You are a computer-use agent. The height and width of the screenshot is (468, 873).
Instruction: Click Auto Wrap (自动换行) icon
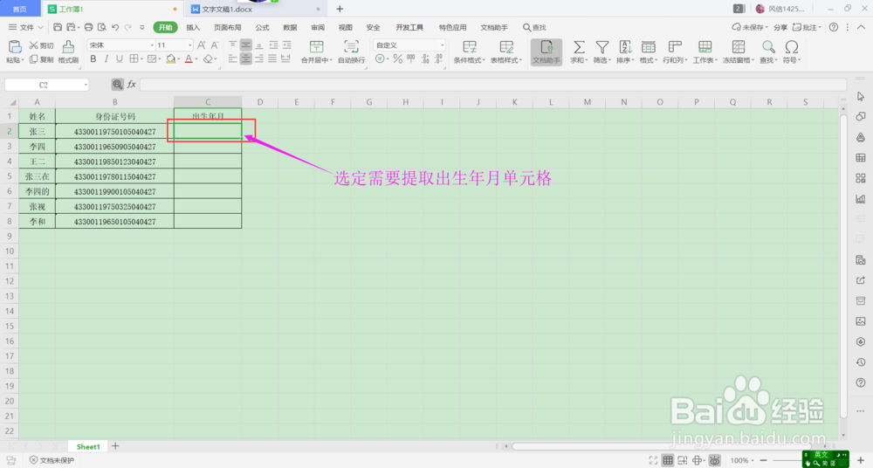351,47
